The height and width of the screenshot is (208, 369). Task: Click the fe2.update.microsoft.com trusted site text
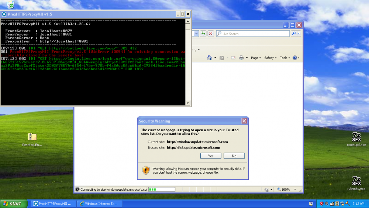pos(193,148)
